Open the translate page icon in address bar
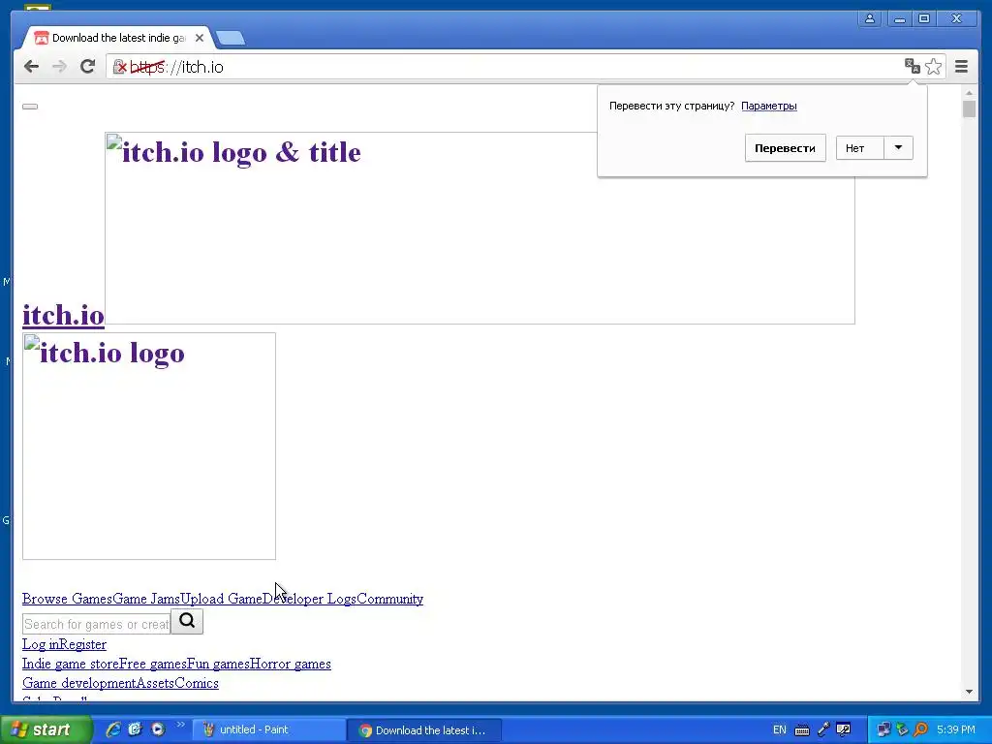The image size is (992, 744). [x=913, y=66]
